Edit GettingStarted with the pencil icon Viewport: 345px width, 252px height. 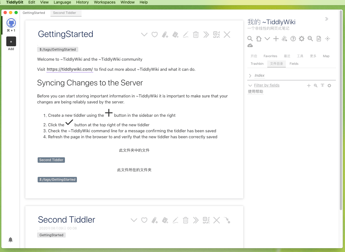(x=185, y=35)
